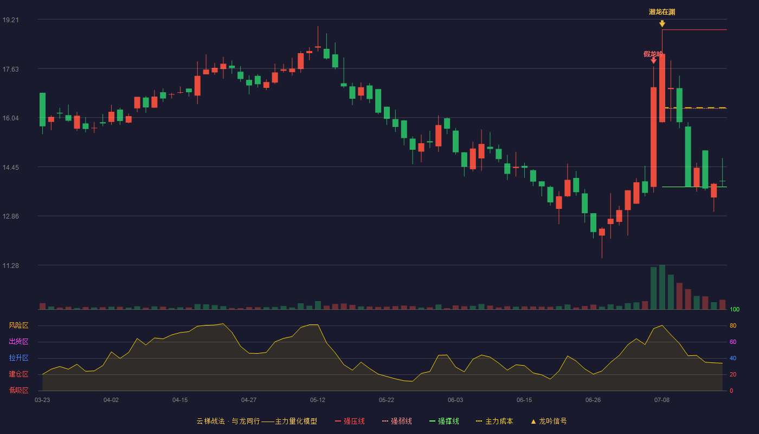Select the 低吸区 zone label
Viewport: 759px width, 434px height.
[x=18, y=390]
